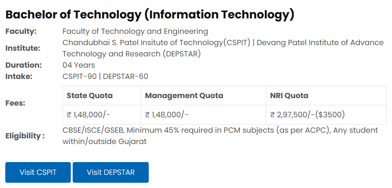Click the eligibility criteria text about PCM subjects
The height and width of the screenshot is (188, 392).
pyautogui.click(x=220, y=136)
